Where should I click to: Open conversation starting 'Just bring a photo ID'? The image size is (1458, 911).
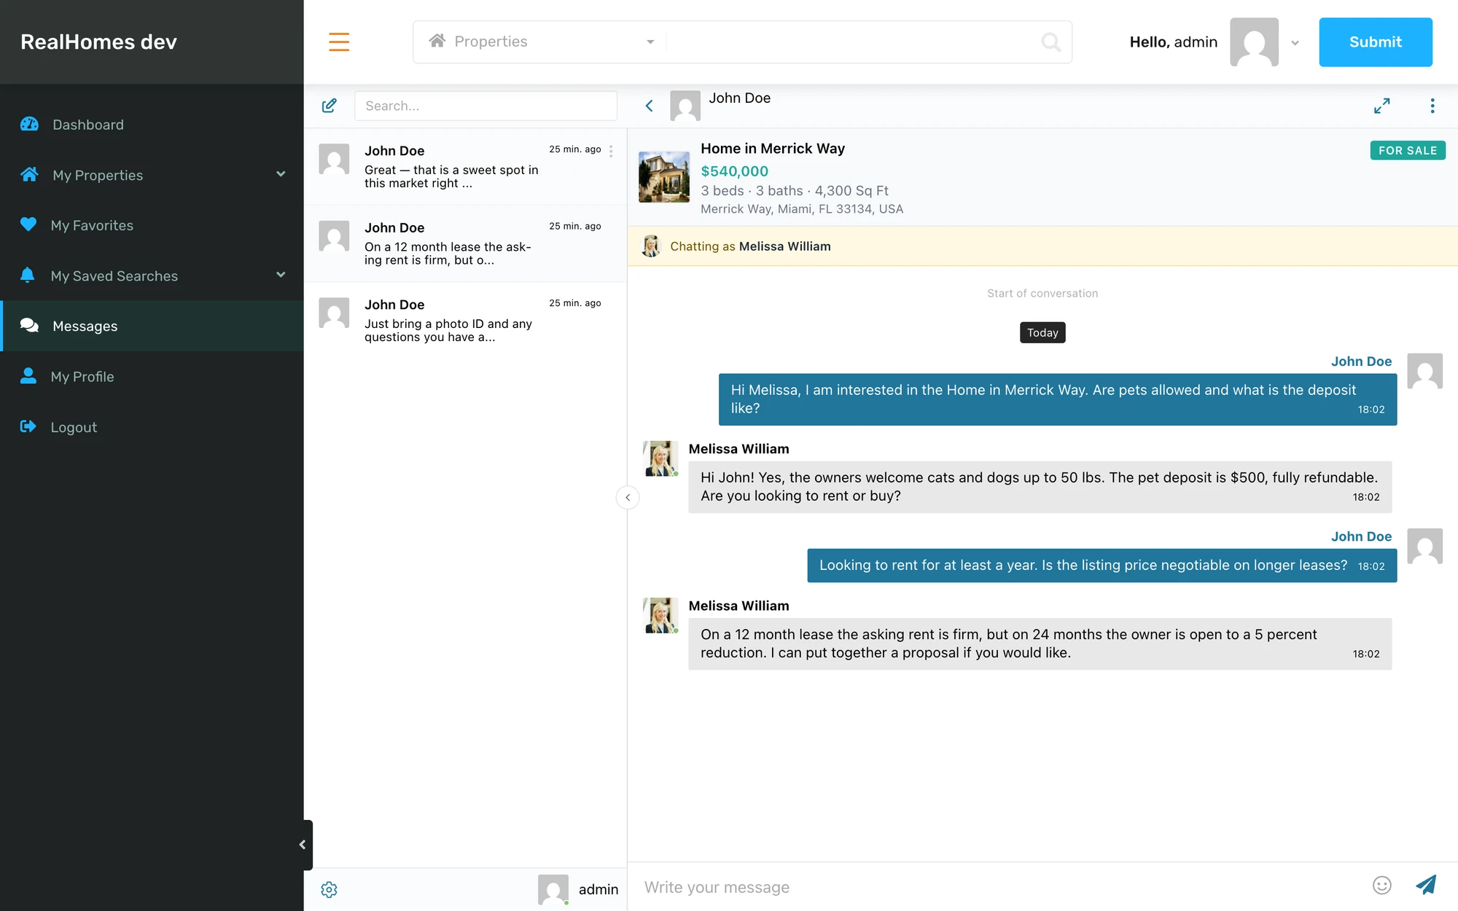pyautogui.click(x=465, y=320)
